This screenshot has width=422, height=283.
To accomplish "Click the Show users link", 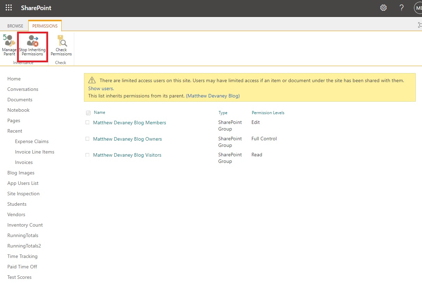I will (100, 88).
